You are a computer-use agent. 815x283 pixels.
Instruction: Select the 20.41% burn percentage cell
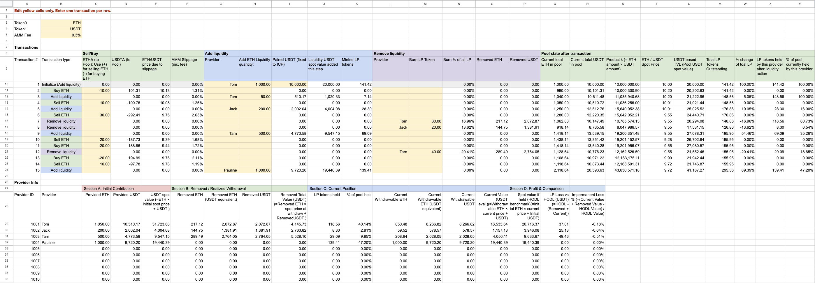point(459,152)
